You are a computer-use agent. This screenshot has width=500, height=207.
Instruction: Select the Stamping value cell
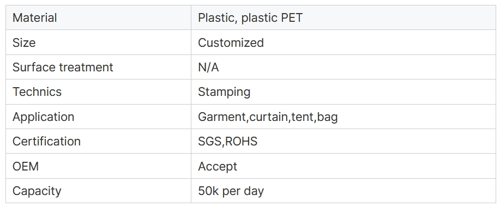point(344,92)
